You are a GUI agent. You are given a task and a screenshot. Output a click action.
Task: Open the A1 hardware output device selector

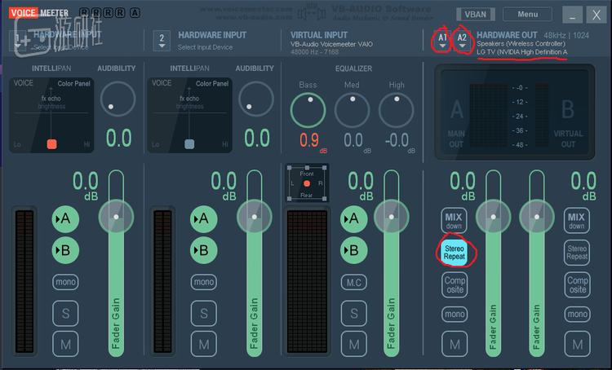pos(442,40)
